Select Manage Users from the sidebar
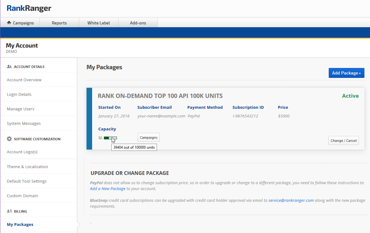370x233 pixels. (20, 109)
